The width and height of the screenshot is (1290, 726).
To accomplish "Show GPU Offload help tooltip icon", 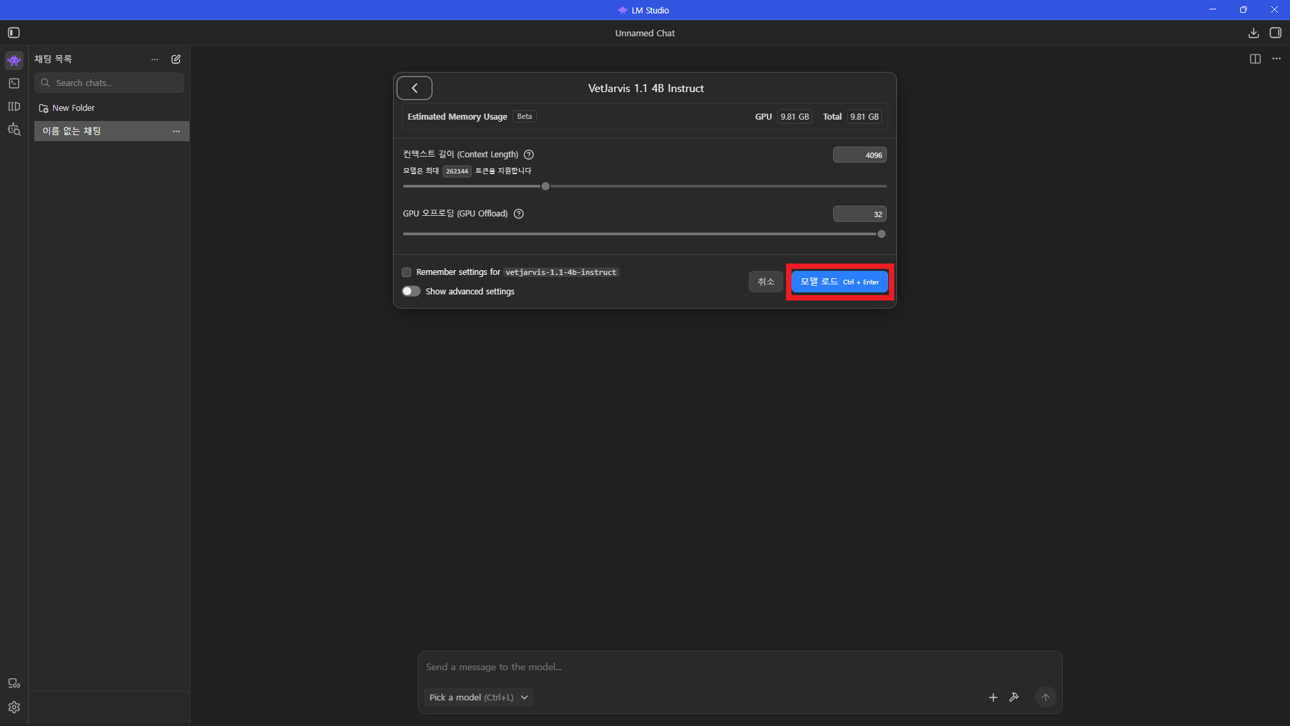I will click(519, 214).
